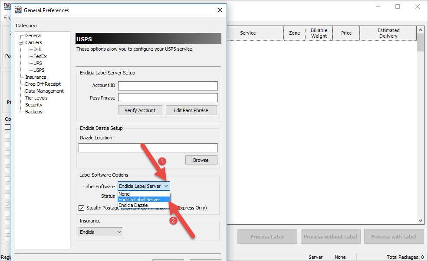
Task: Choose Endicia Label Server option
Action: (x=144, y=200)
